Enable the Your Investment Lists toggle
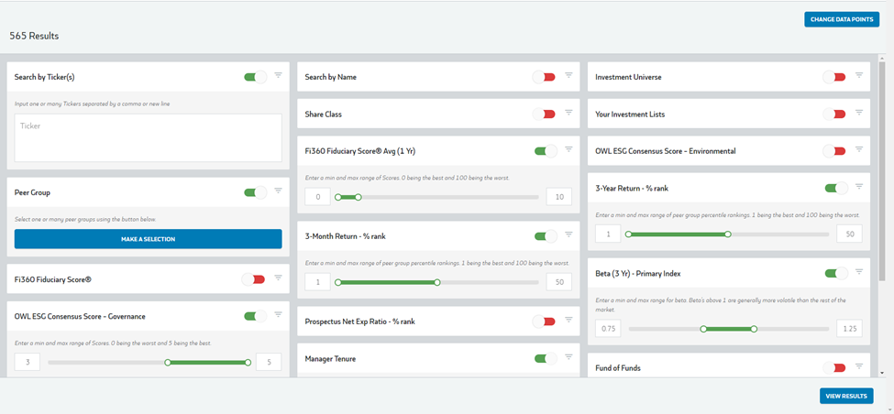The width and height of the screenshot is (894, 414). coord(834,114)
